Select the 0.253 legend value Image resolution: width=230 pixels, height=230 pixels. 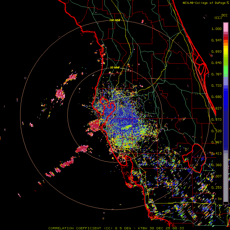tap(216, 188)
